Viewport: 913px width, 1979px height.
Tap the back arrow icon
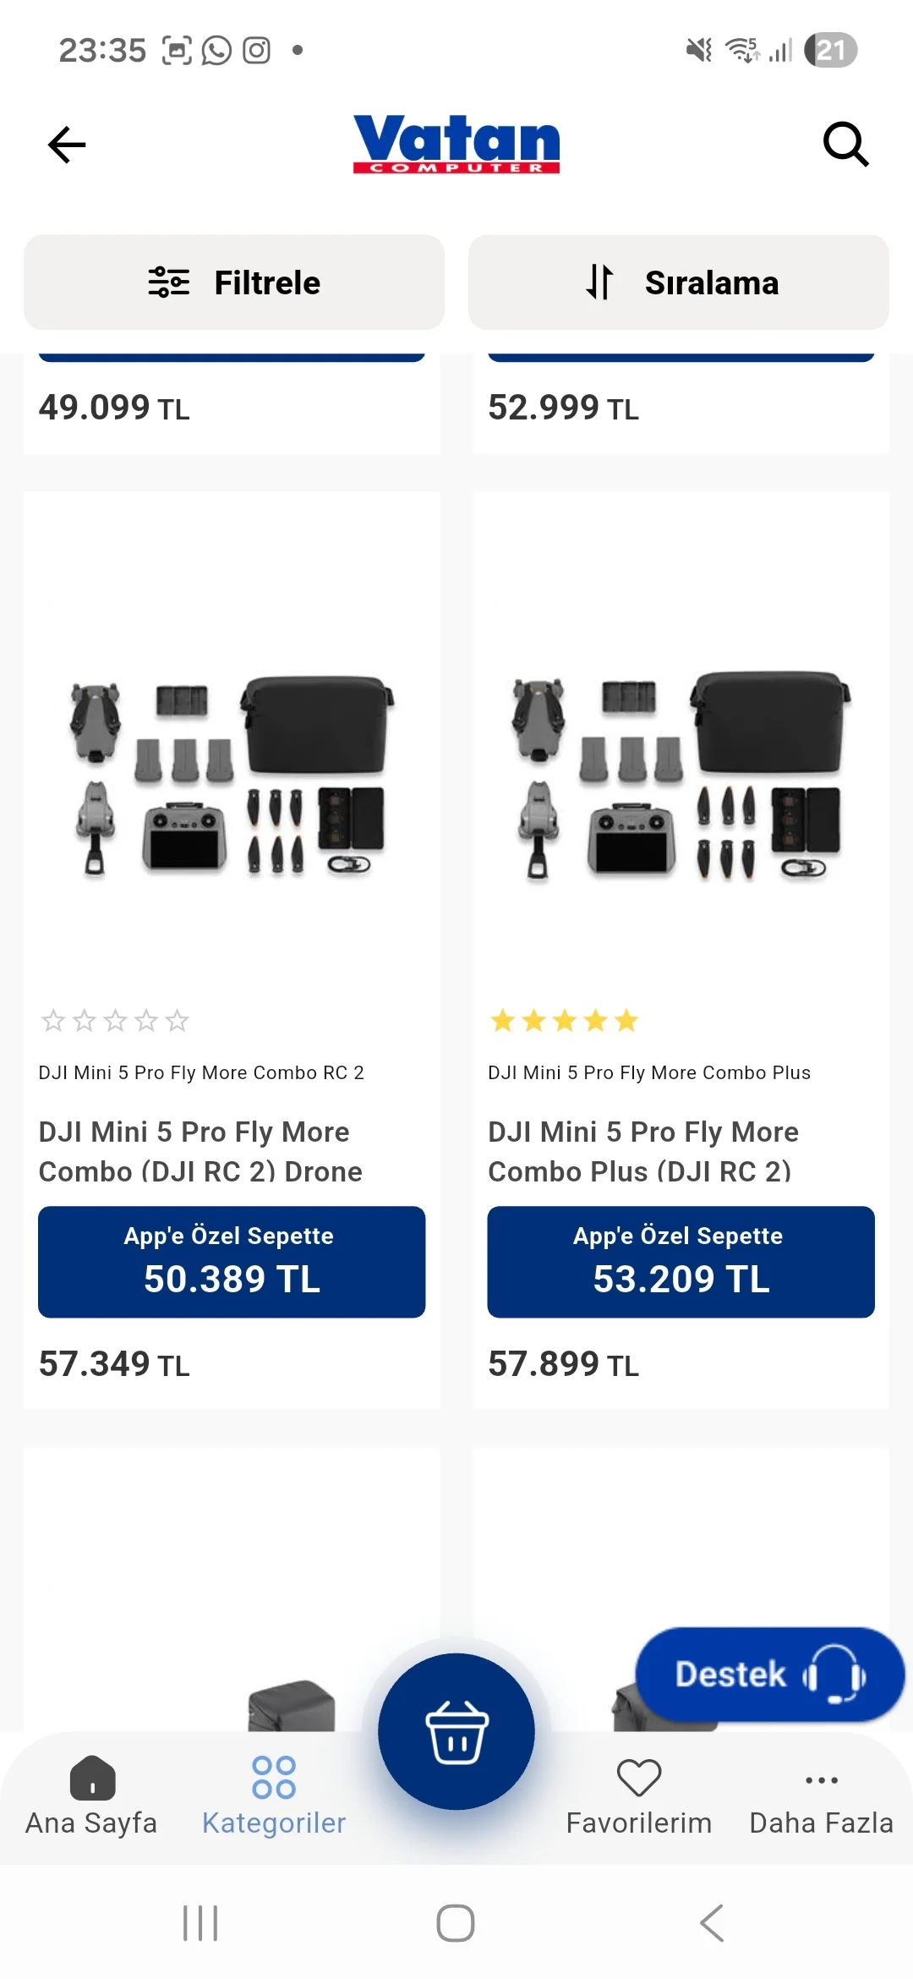tap(67, 145)
